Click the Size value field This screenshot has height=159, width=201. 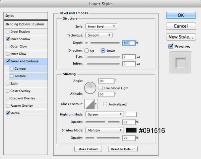129,57
